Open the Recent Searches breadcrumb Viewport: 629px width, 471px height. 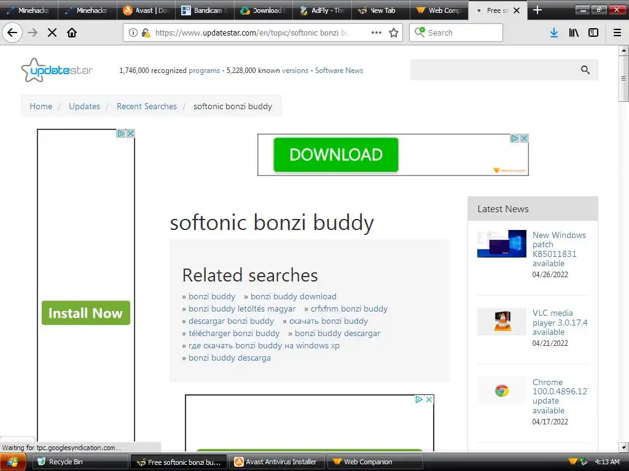point(146,106)
